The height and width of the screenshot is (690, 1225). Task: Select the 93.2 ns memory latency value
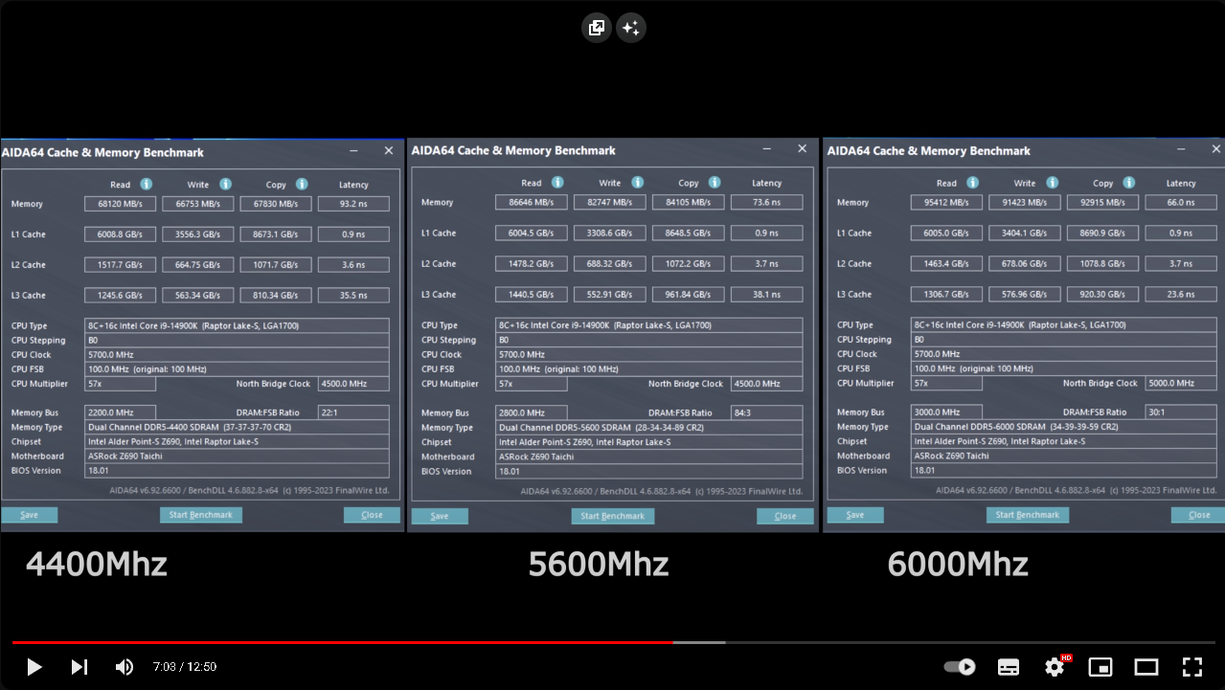click(x=353, y=204)
